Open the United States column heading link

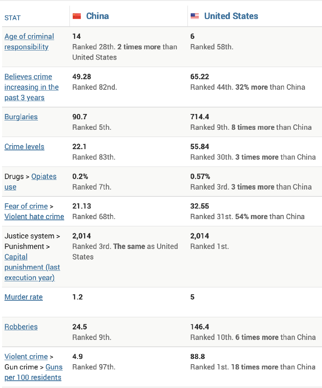click(x=231, y=16)
